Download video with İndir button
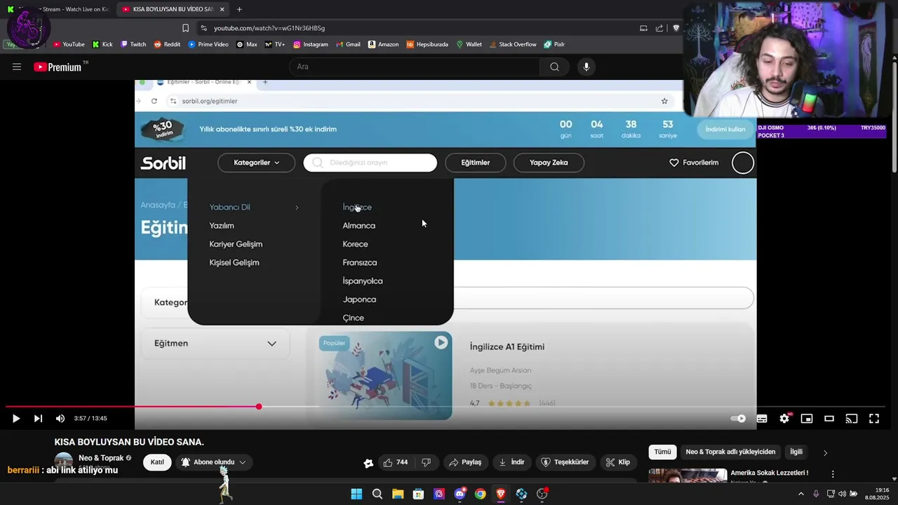The width and height of the screenshot is (898, 505). (x=511, y=462)
